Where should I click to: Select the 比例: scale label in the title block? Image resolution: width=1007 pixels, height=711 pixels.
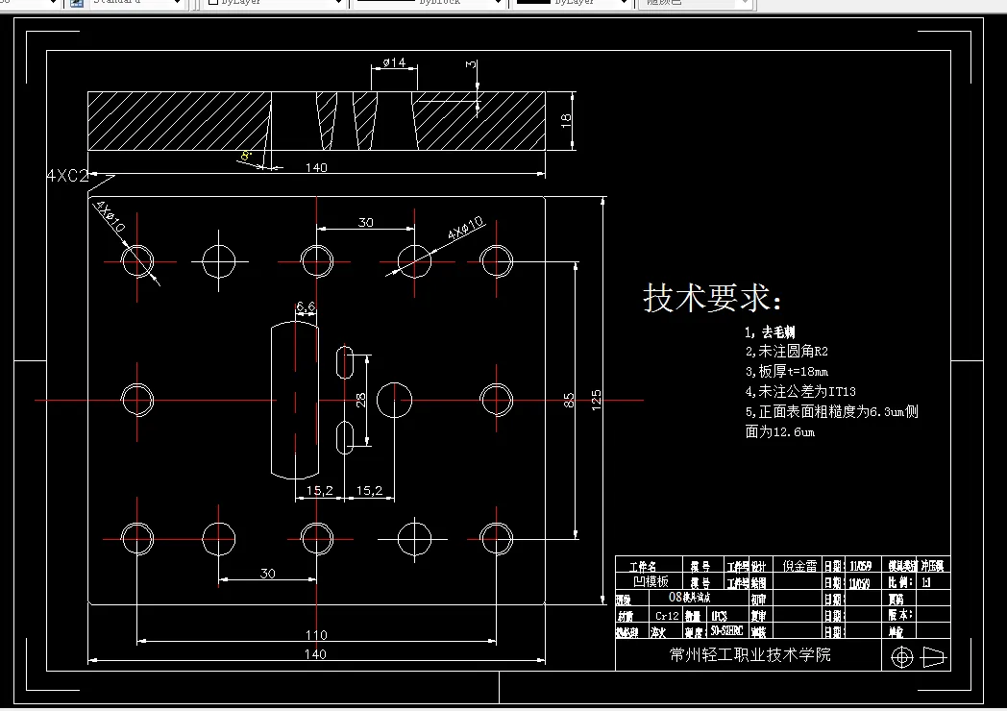[900, 582]
